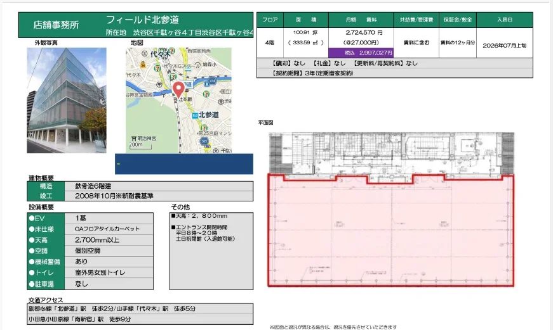Click the blue 414 route shield on map
Viewport: 553px width, 330px height.
coord(212,81)
